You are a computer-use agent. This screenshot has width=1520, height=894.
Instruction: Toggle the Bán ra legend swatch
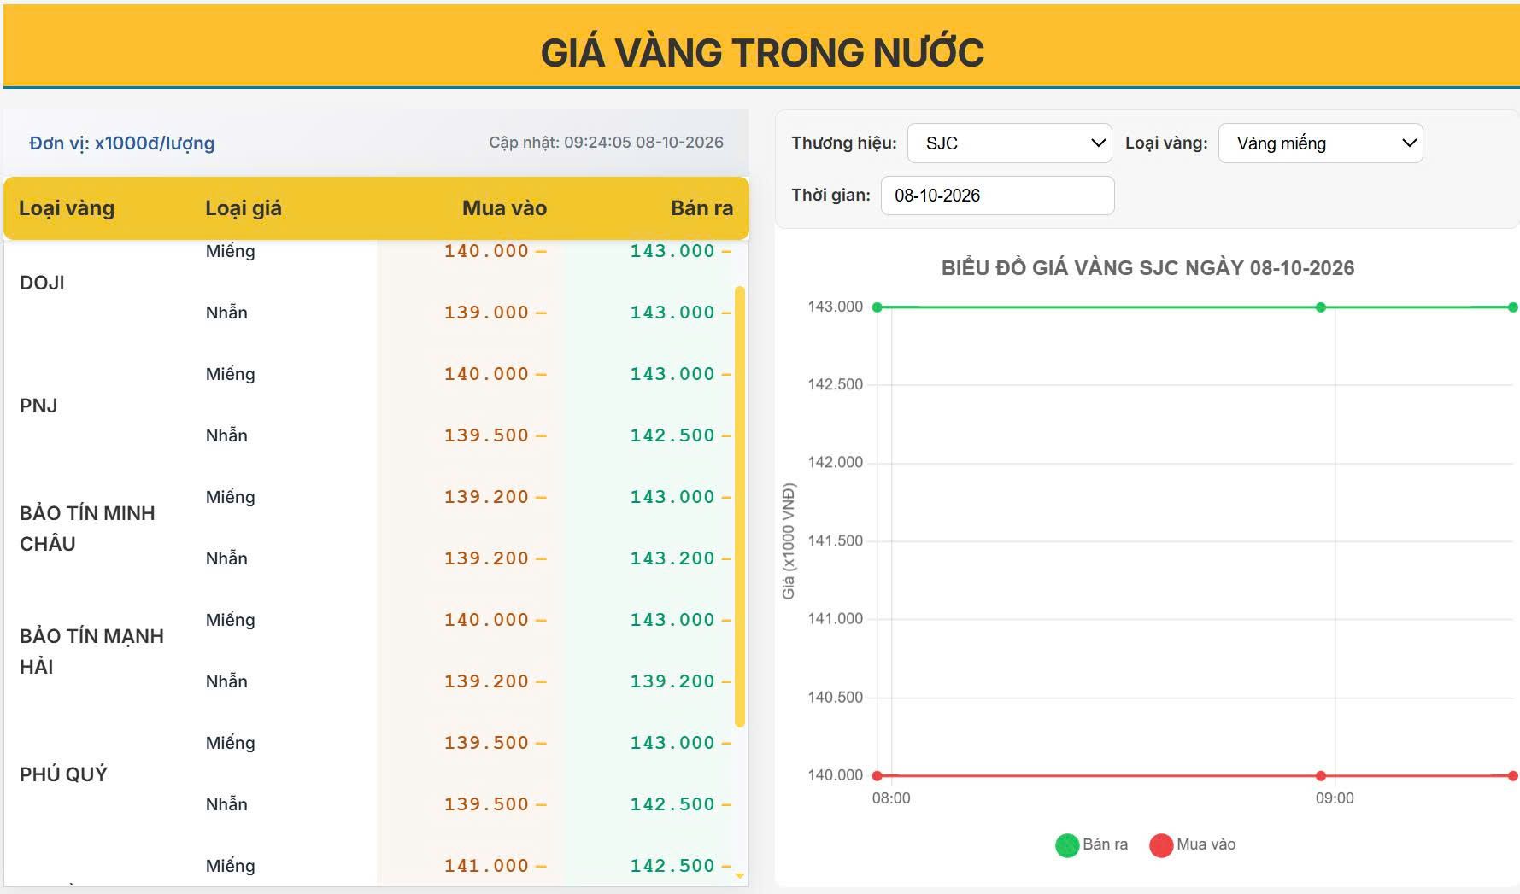tap(1067, 845)
